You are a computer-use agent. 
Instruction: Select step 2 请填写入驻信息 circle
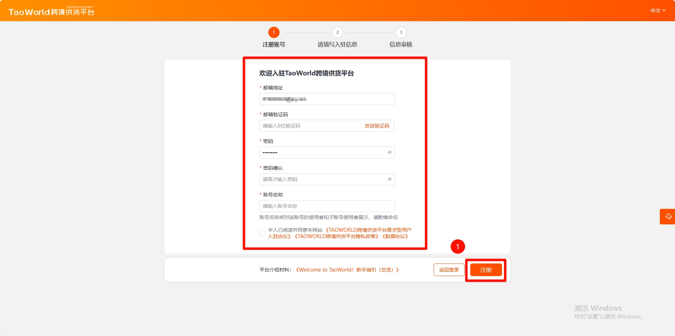(x=337, y=32)
